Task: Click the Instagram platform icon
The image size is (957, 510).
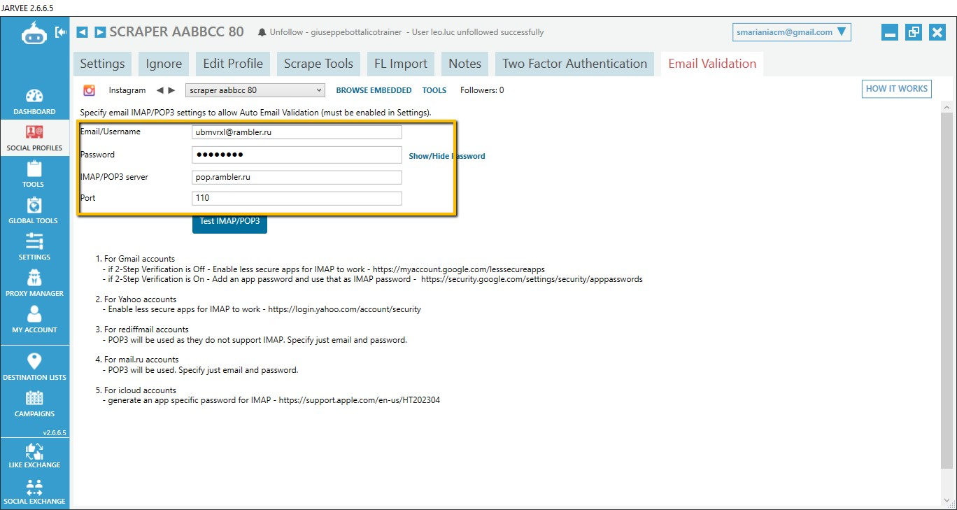Action: tap(90, 90)
